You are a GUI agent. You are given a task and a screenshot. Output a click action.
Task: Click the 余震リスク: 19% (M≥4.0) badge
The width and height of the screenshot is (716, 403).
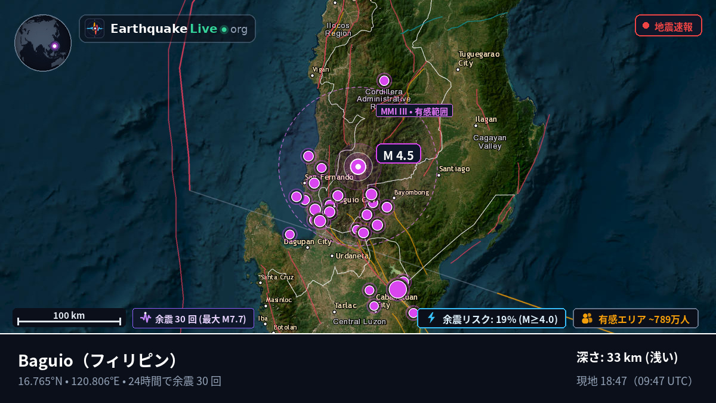coord(492,319)
